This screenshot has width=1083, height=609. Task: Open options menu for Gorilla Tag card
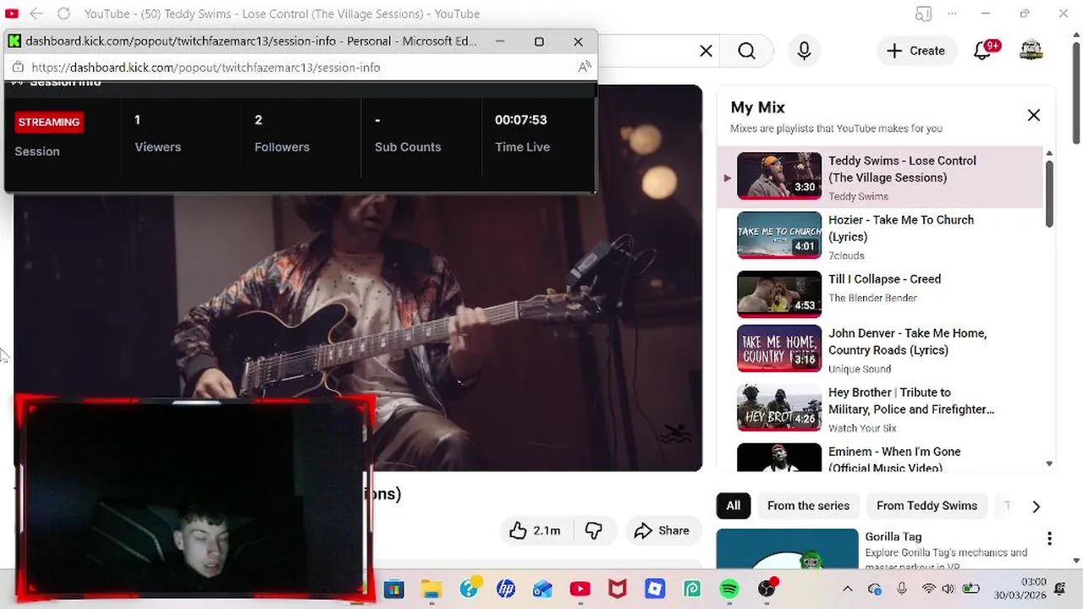1049,539
